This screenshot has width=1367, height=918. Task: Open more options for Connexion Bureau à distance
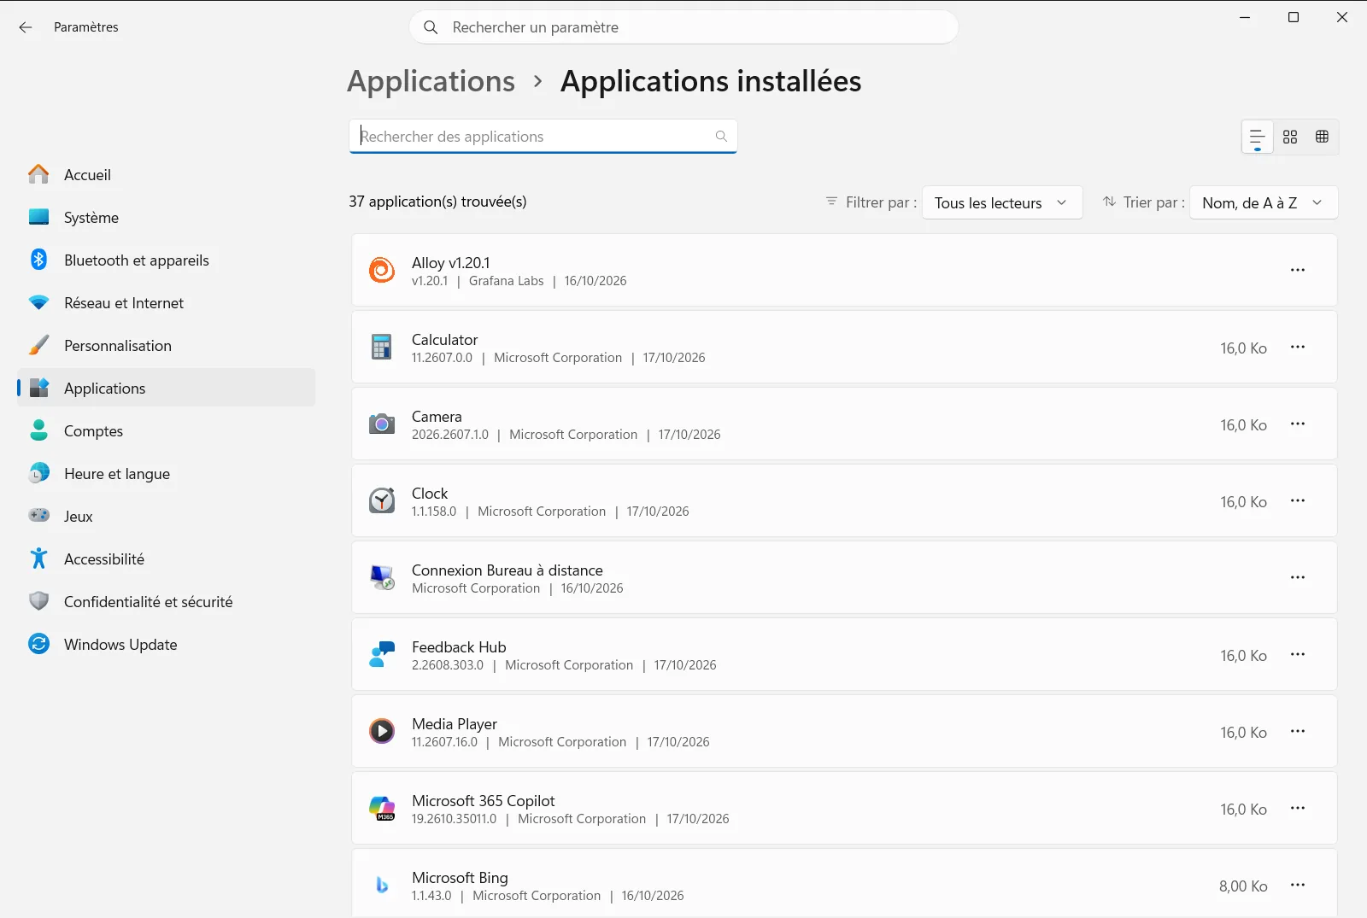pyautogui.click(x=1298, y=577)
